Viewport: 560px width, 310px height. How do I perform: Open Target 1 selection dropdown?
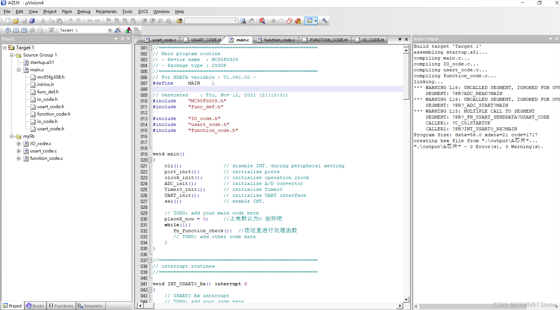pos(110,30)
